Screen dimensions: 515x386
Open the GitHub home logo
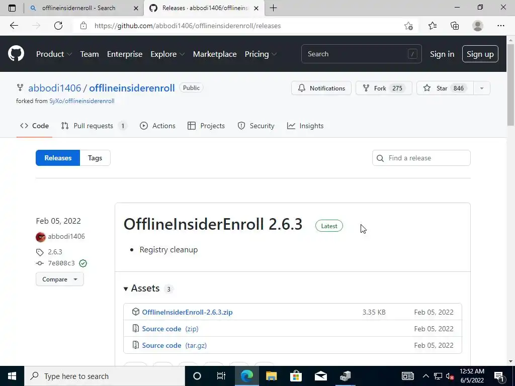[16, 54]
